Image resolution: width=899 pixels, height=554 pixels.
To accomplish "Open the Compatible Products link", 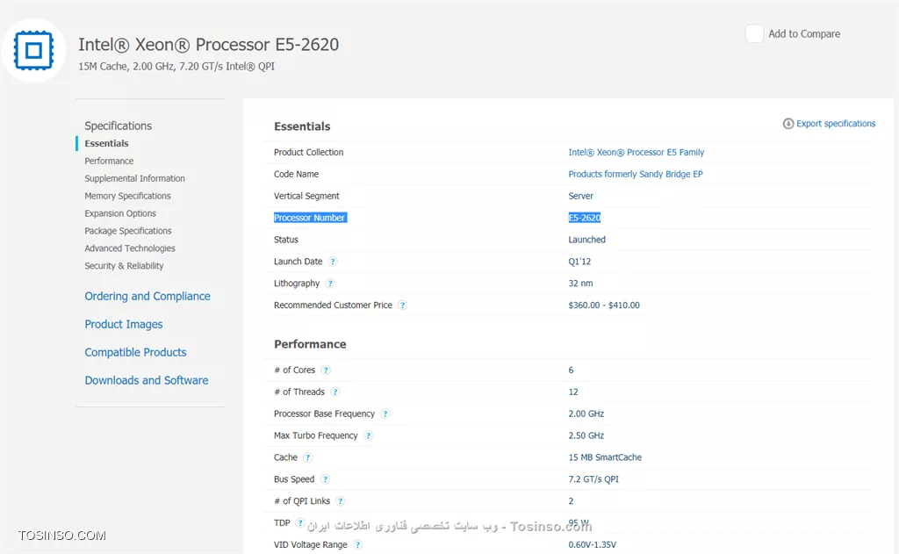I will click(x=135, y=352).
